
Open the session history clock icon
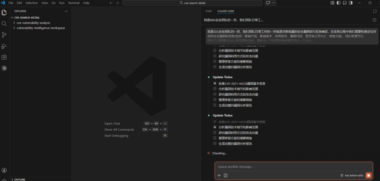tap(374, 20)
